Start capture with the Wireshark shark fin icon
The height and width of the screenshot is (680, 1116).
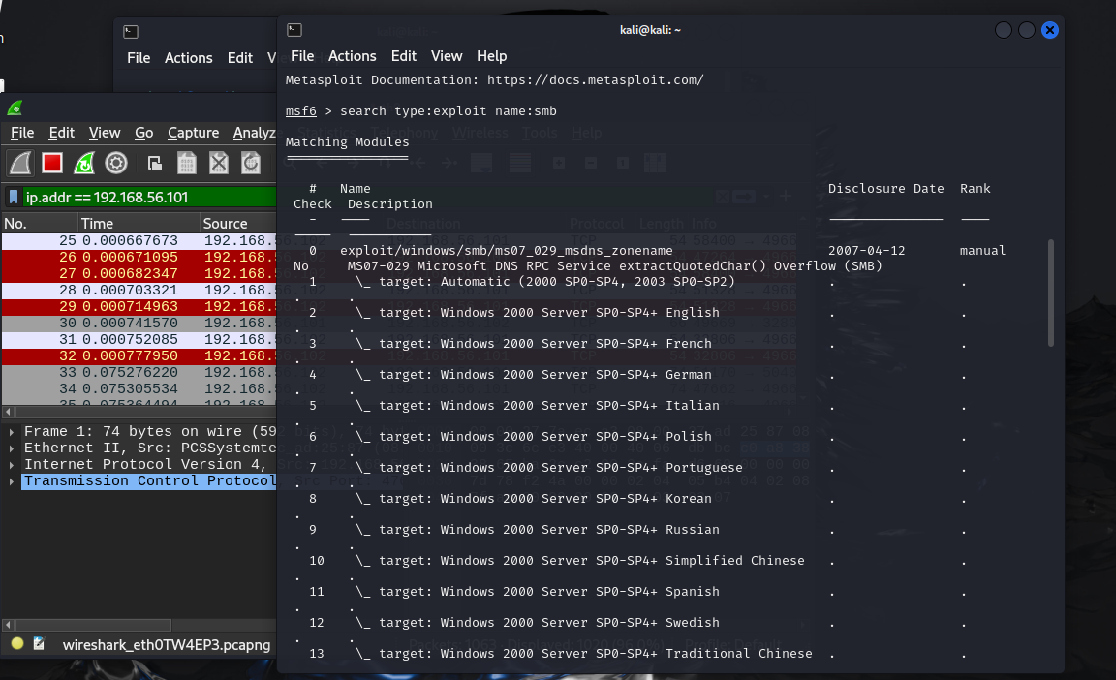point(20,163)
